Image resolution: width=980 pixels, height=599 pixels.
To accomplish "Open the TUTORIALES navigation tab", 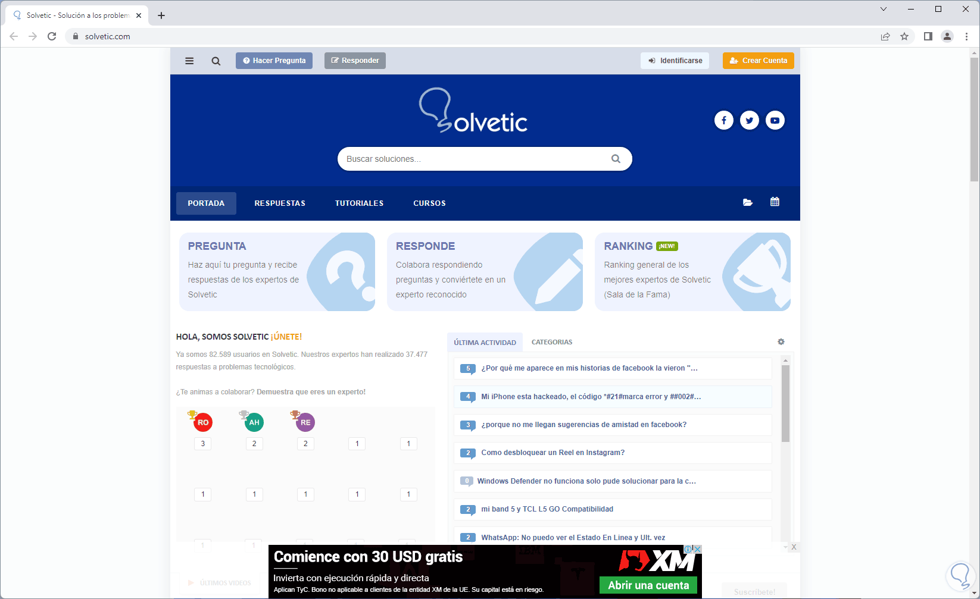I will (359, 203).
